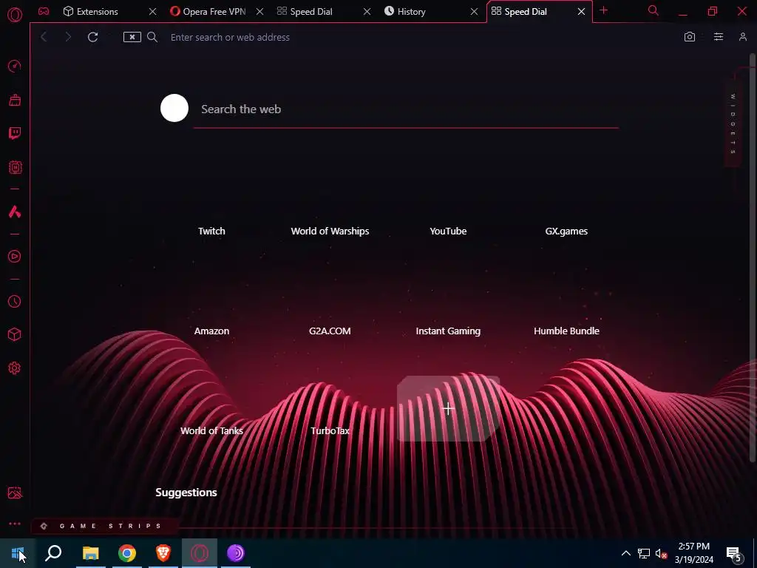Click the reload page button

coord(92,37)
